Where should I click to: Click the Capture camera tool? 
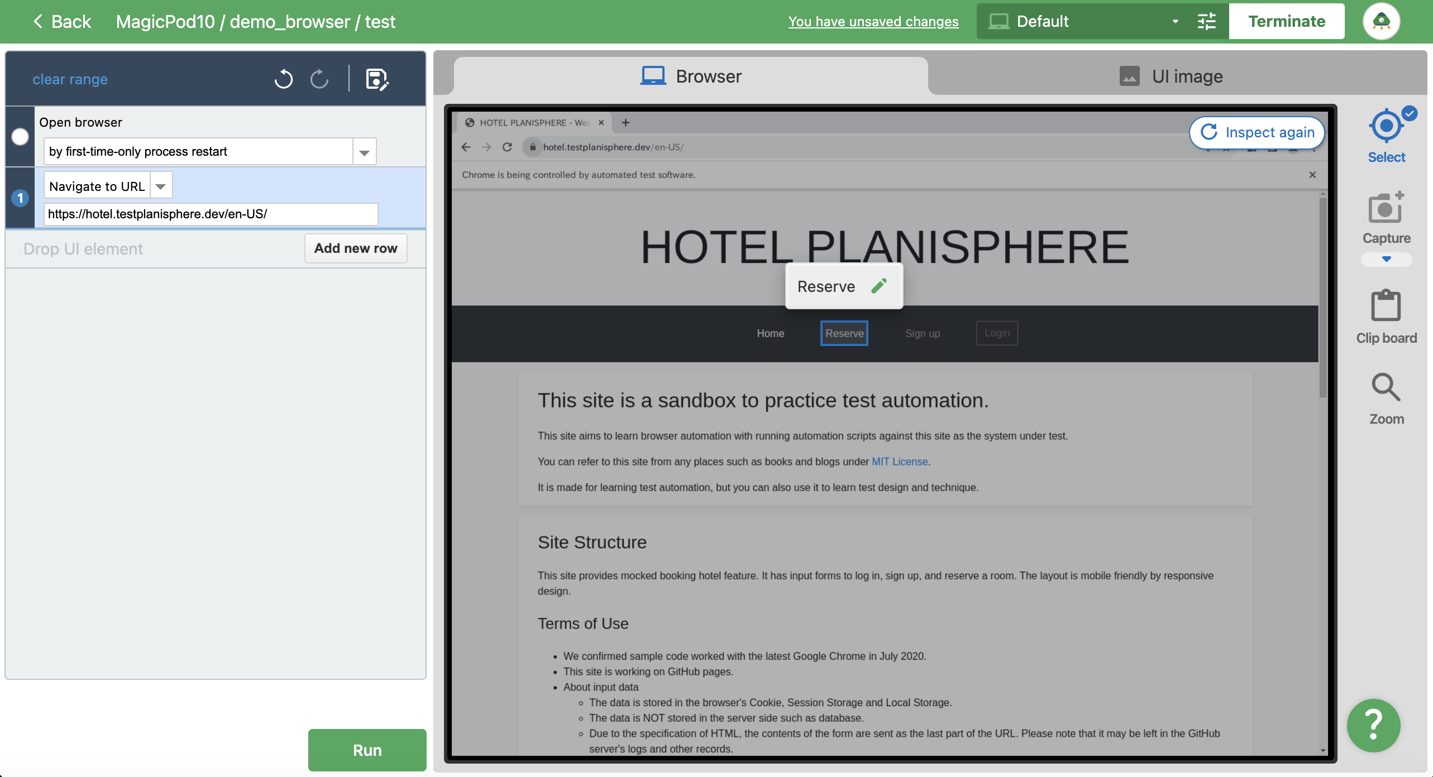(1387, 218)
